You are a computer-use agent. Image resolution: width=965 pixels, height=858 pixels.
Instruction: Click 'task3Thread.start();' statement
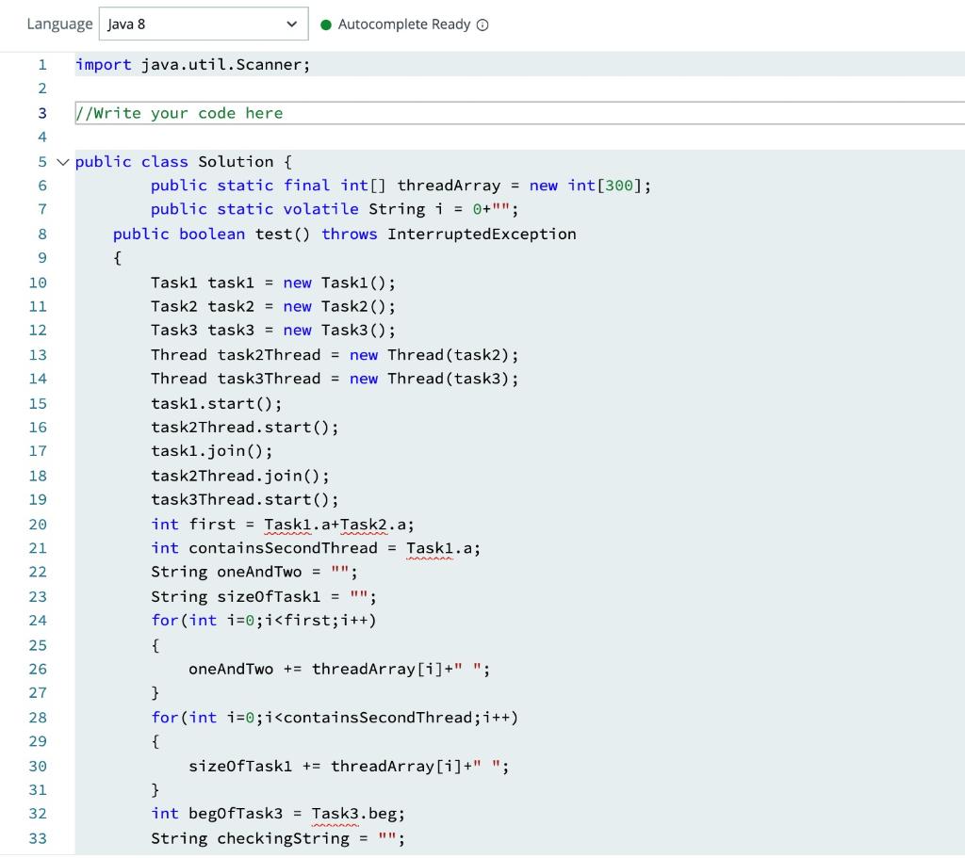pyautogui.click(x=245, y=499)
